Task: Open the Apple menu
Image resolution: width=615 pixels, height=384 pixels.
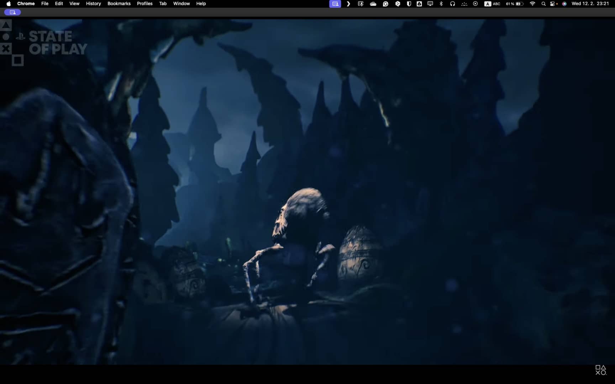Action: click(x=9, y=4)
